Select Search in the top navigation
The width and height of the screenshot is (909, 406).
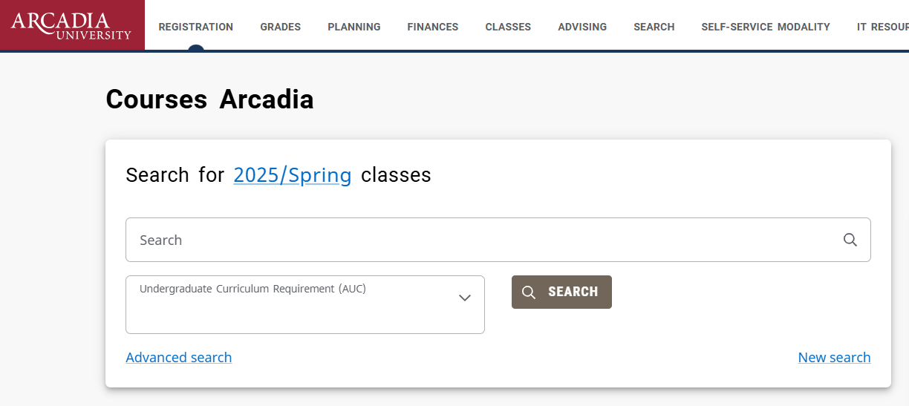point(654,27)
